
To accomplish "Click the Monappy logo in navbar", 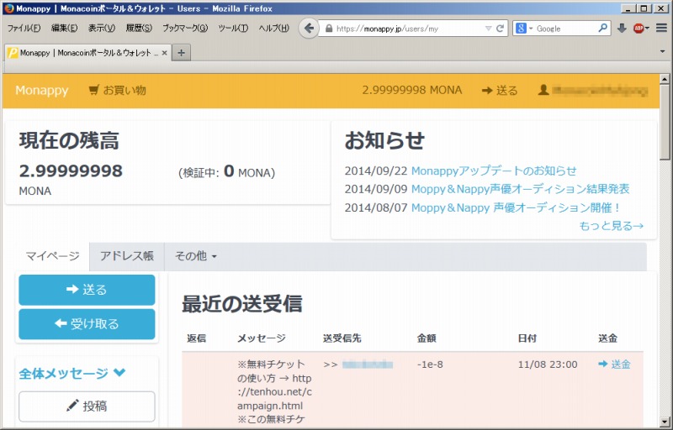I will click(41, 91).
